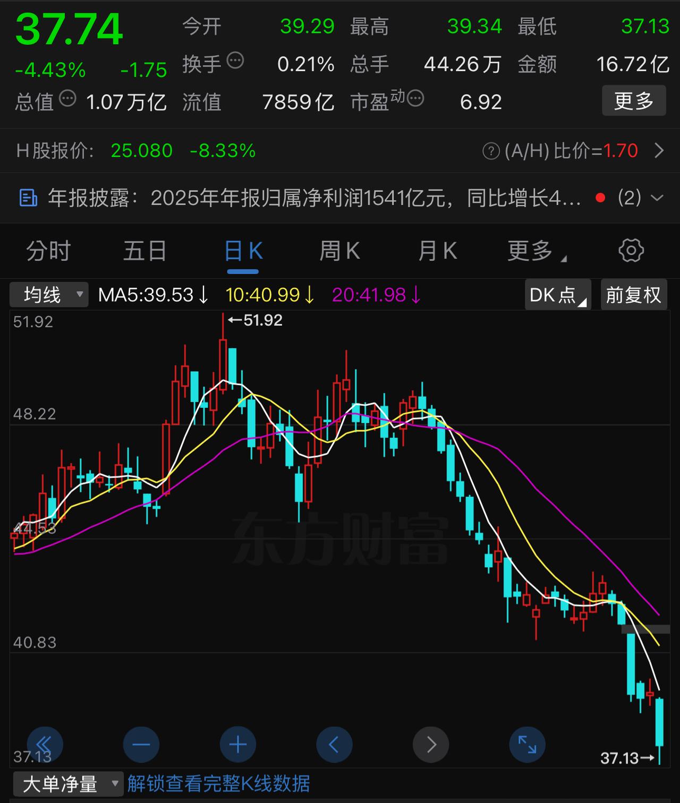Open 解锁查看完整K线数据 link
The height and width of the screenshot is (803, 680).
tap(218, 783)
